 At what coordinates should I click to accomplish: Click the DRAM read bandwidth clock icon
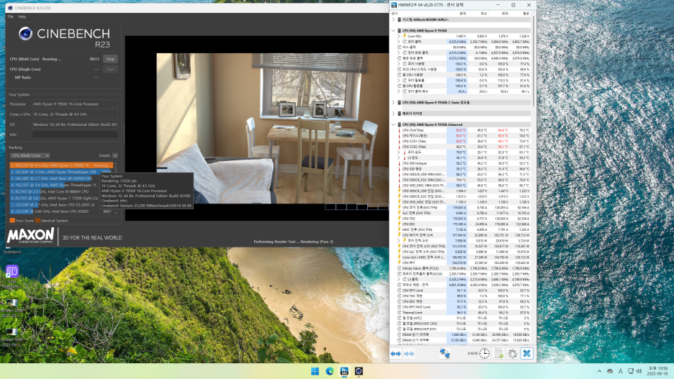[400, 334]
